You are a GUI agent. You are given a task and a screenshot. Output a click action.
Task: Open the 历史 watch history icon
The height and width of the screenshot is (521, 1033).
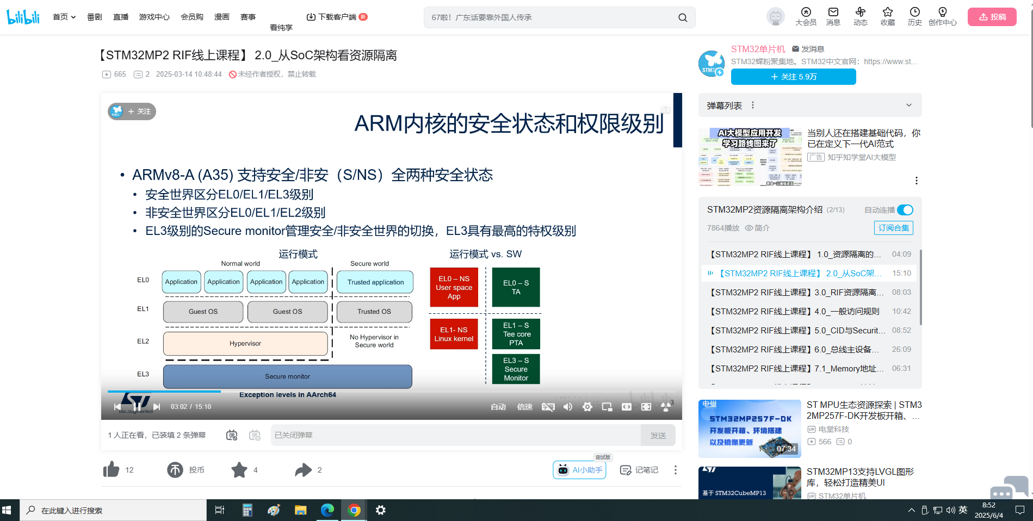[x=914, y=16]
